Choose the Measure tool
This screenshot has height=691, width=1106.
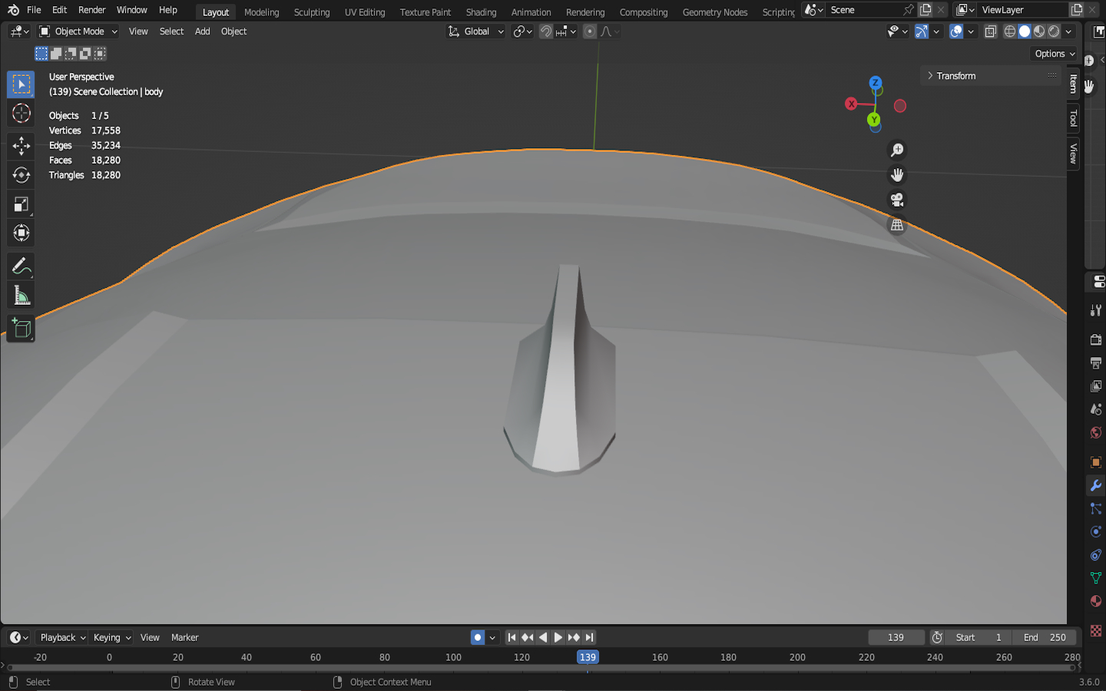[21, 296]
